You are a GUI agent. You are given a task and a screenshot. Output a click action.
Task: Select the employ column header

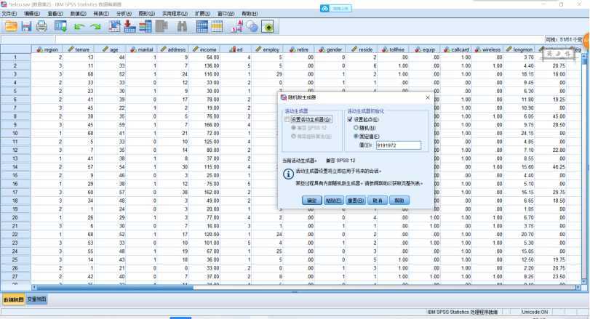coord(268,49)
